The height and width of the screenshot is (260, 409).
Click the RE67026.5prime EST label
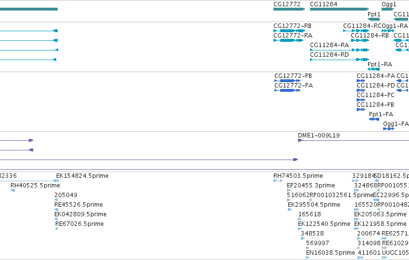[79, 224]
